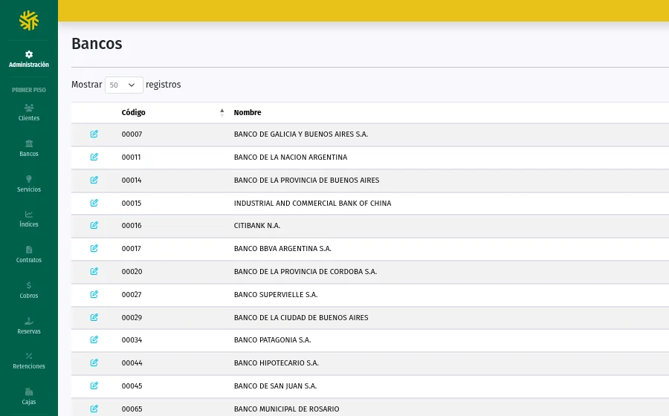Select BANCO DE LA NACION ARGENTINA name
Viewport: 669px width, 416px height.
291,157
